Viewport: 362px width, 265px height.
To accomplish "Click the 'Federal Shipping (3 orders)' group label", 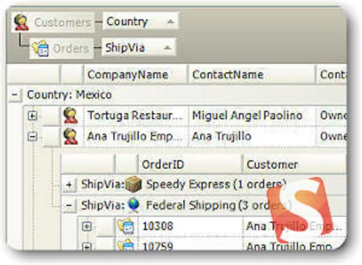I will click(218, 205).
